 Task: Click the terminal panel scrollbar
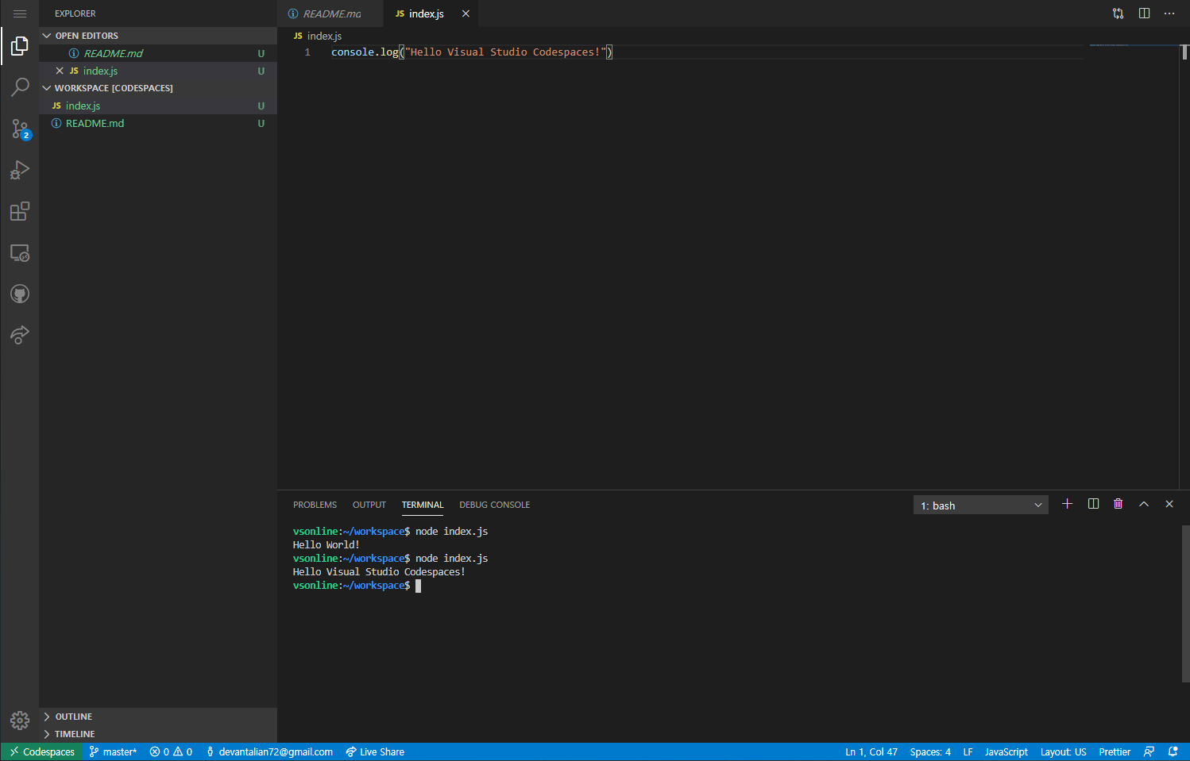tap(1185, 603)
